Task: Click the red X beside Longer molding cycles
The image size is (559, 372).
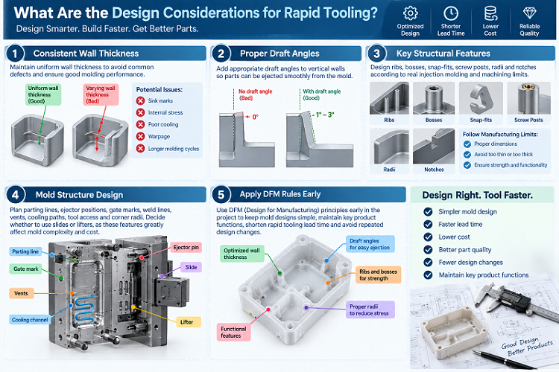Action: pos(140,149)
